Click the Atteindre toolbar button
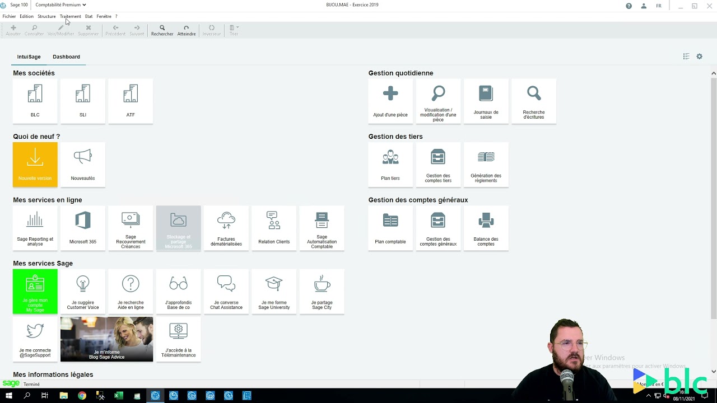717x403 pixels. [187, 30]
